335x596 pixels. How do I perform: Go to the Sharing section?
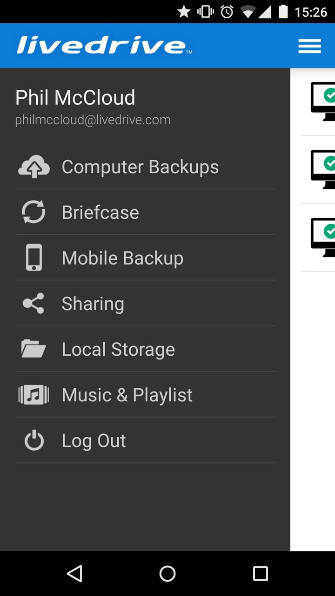coord(145,304)
